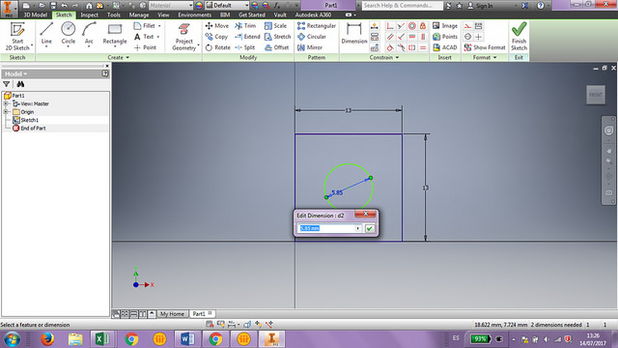
Task: Expand View: Master node
Action: tap(6, 103)
